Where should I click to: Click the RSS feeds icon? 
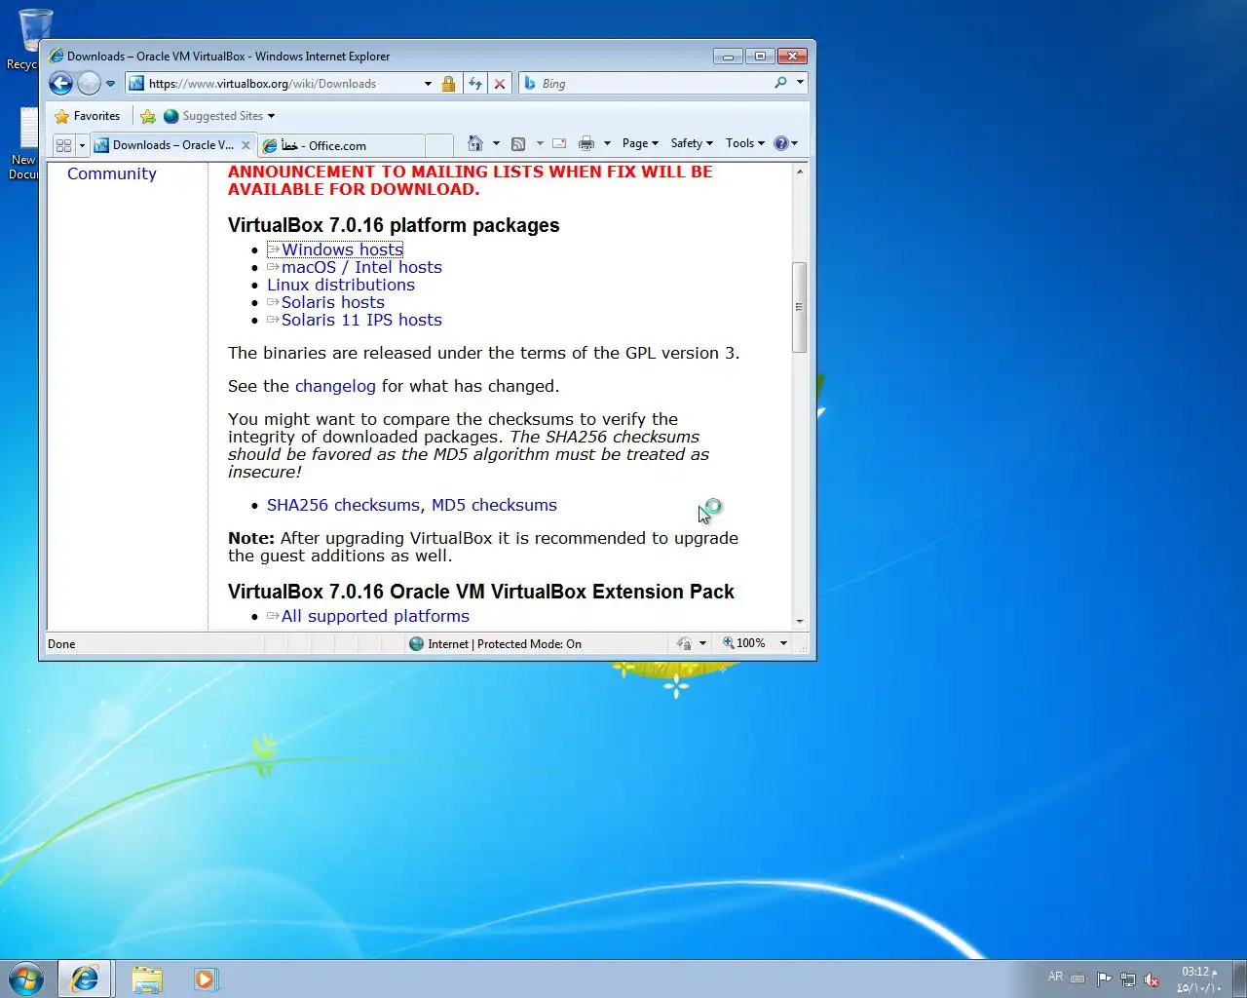[x=518, y=143]
